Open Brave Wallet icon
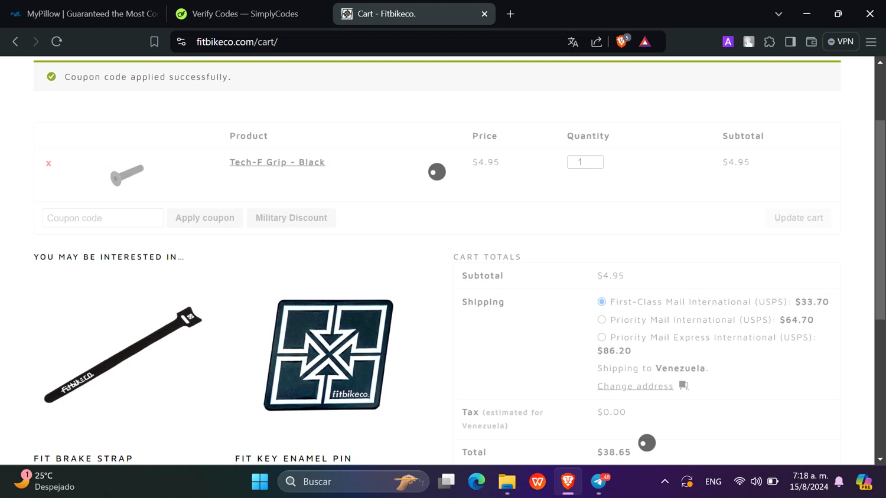886x498 pixels. point(811,42)
